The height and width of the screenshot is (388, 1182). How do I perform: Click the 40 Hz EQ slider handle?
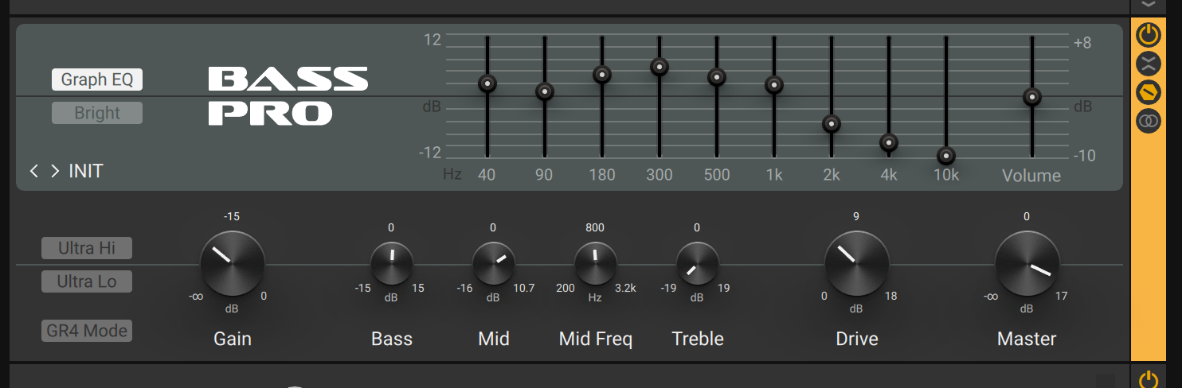[487, 83]
